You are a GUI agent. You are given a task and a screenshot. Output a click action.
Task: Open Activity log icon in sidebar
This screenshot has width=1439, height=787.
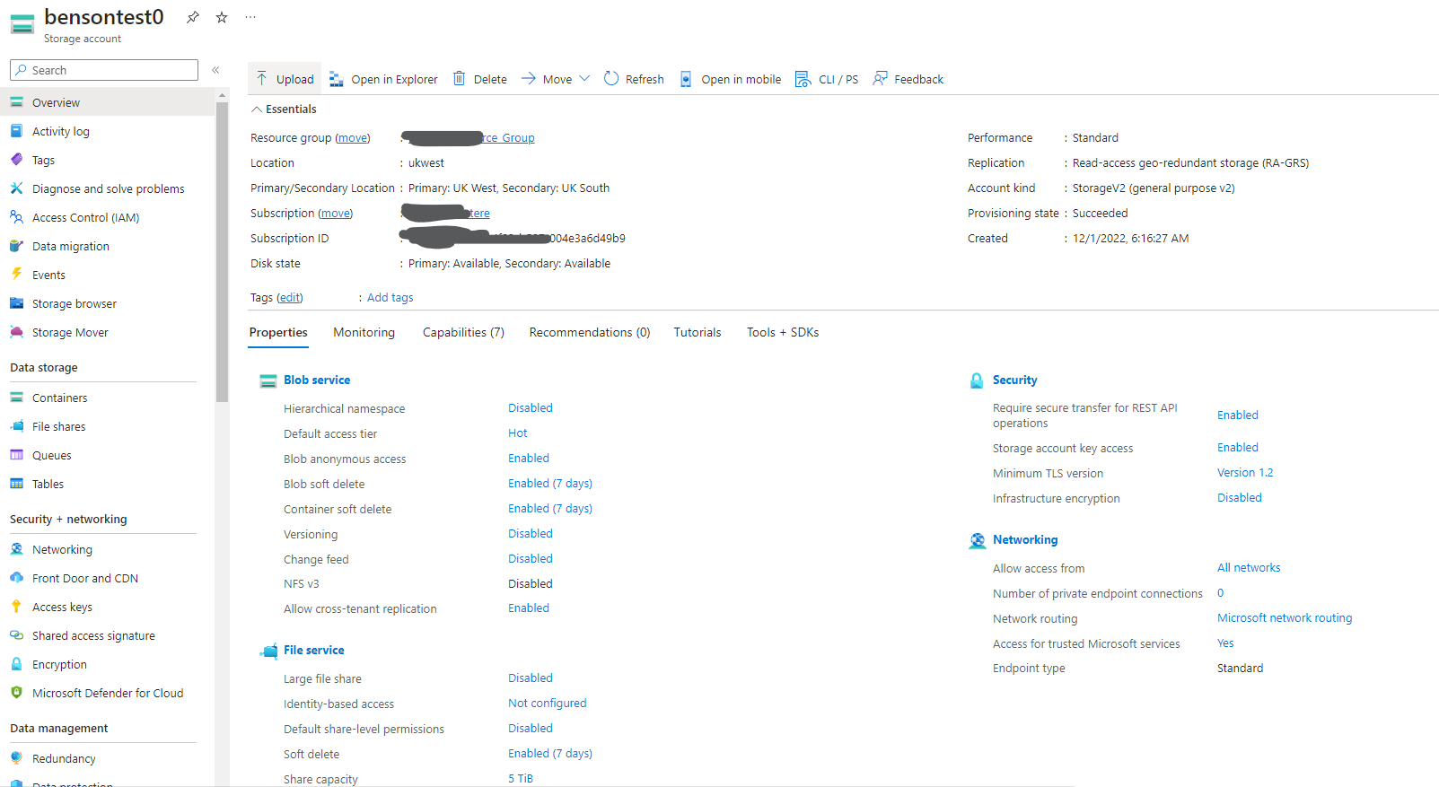click(16, 131)
